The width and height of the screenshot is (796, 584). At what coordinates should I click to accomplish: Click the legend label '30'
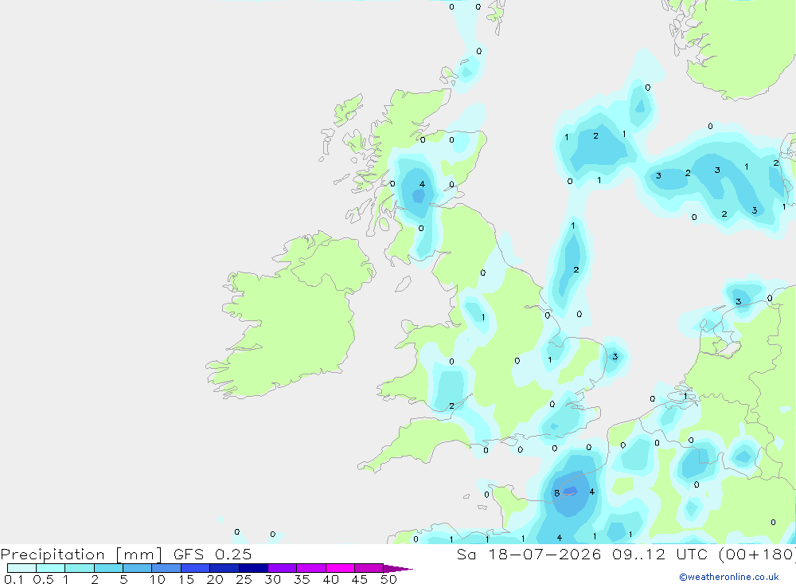coord(273,579)
